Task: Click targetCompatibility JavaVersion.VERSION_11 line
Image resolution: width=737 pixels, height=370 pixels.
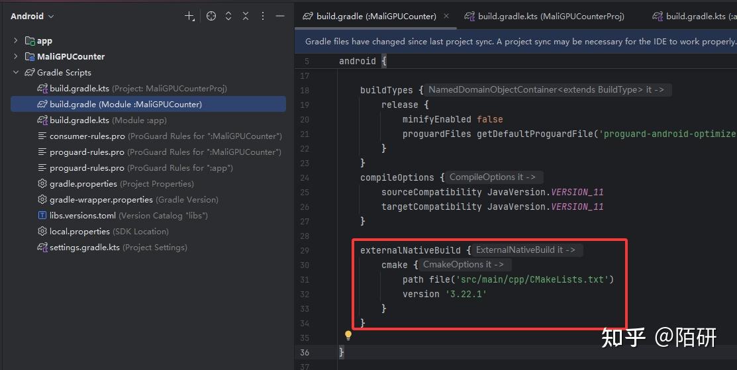Action: click(x=492, y=207)
